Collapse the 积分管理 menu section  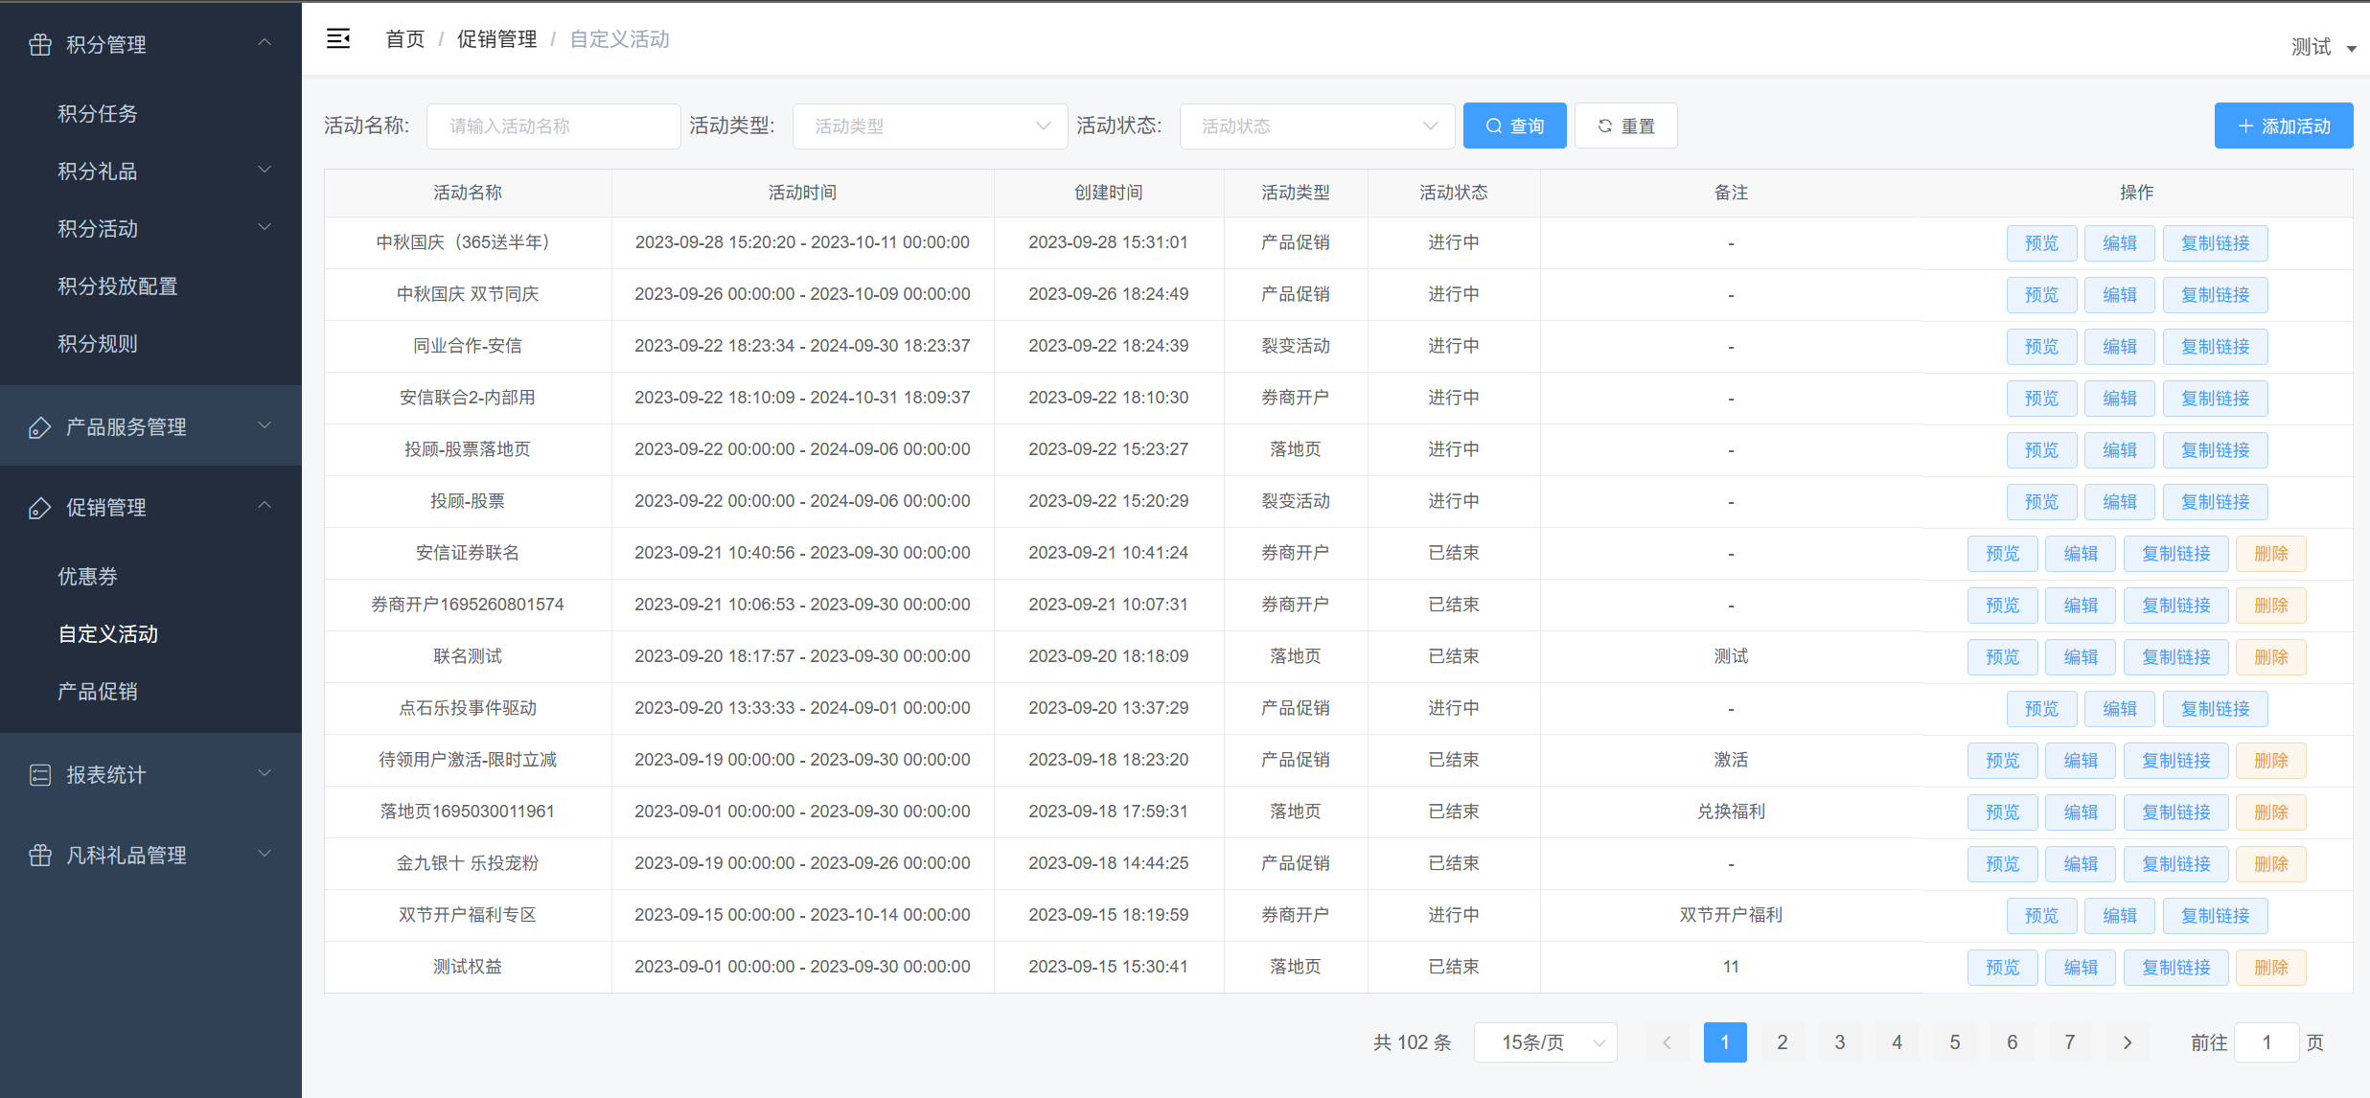[265, 43]
